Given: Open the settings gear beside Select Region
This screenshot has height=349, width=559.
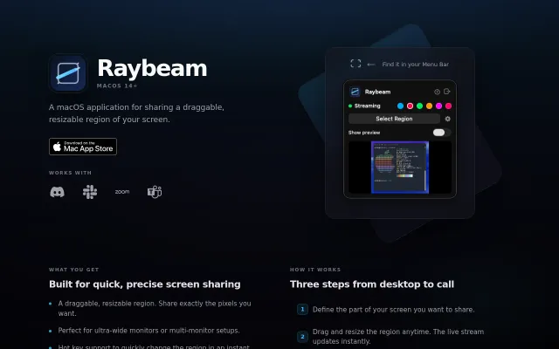Looking at the screenshot, I should coord(448,119).
